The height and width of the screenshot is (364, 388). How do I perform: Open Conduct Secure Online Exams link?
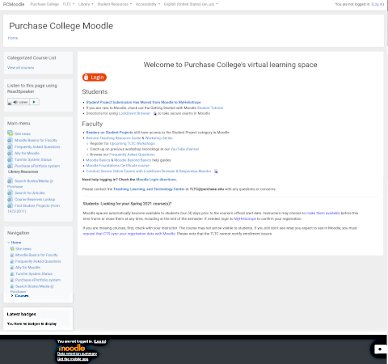point(149,171)
